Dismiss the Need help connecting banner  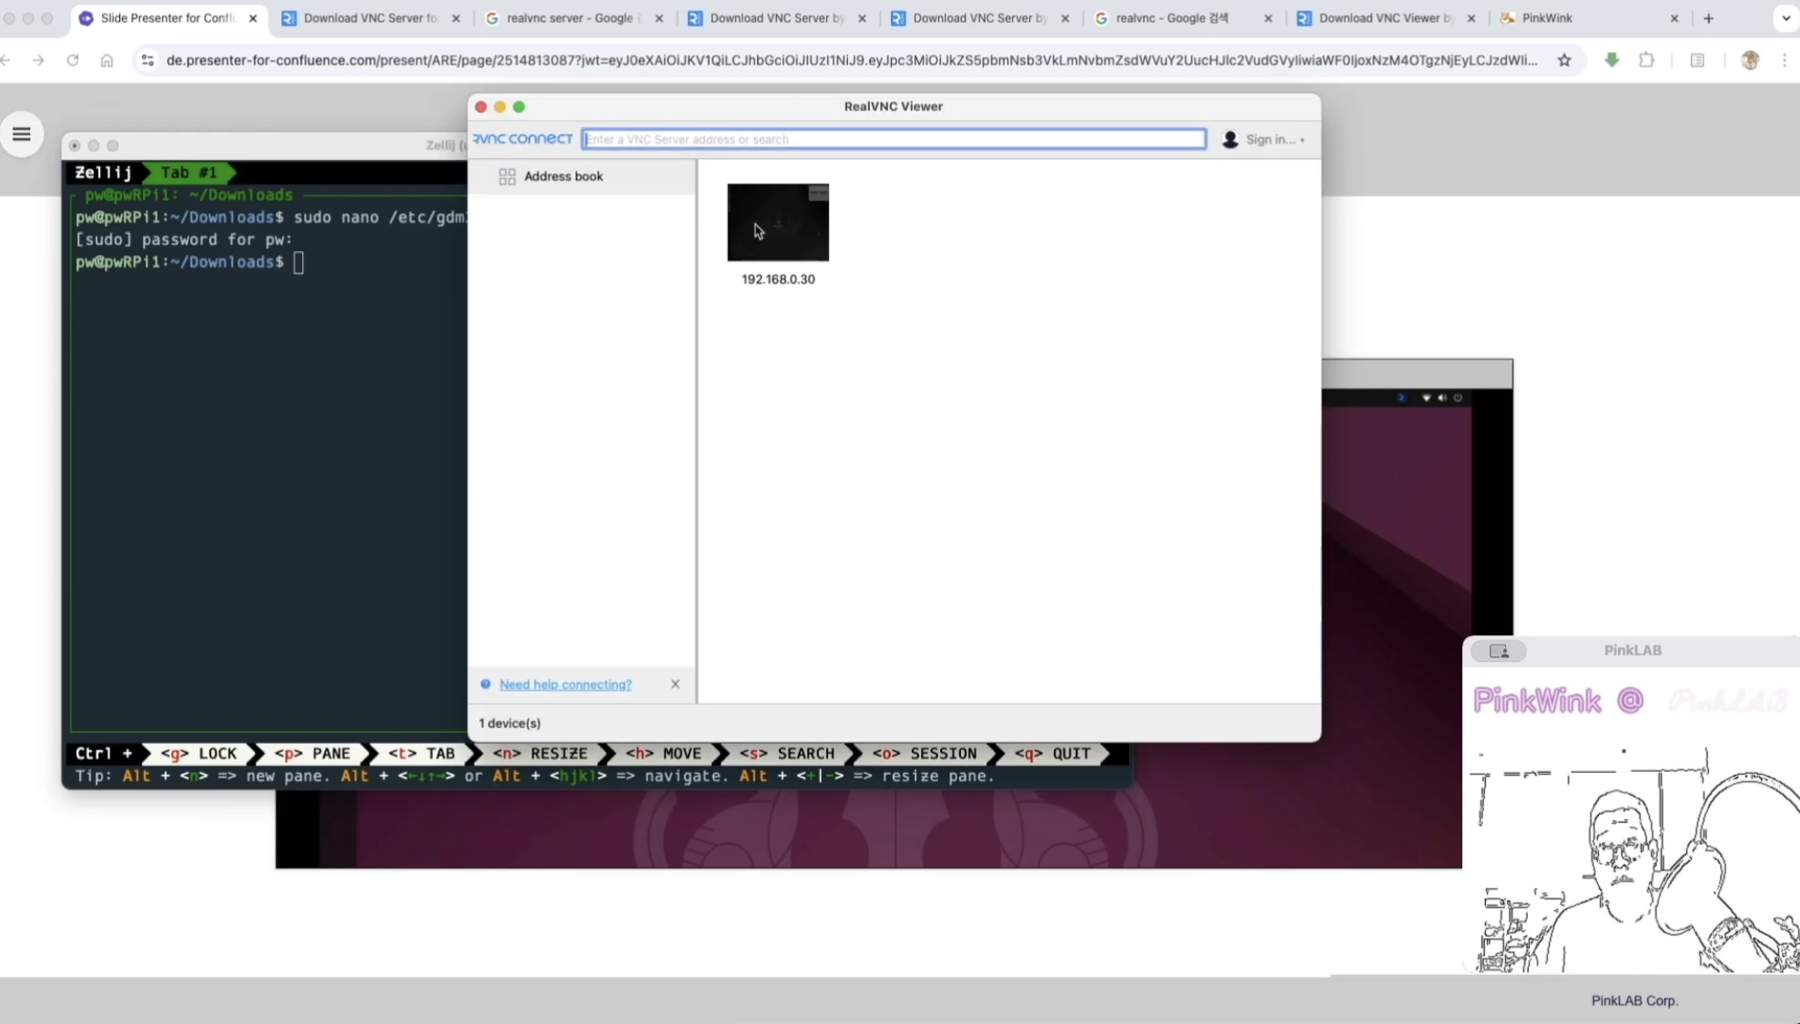coord(675,684)
